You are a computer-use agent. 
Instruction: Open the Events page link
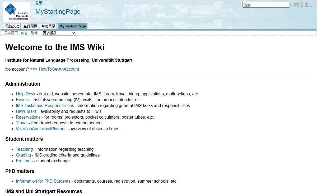[x=22, y=100]
